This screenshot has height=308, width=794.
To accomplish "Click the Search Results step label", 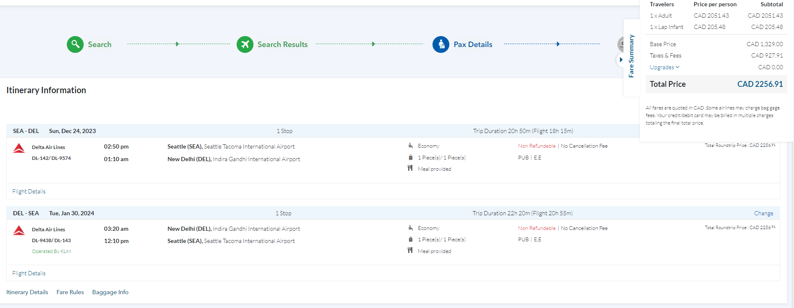I will tap(282, 44).
